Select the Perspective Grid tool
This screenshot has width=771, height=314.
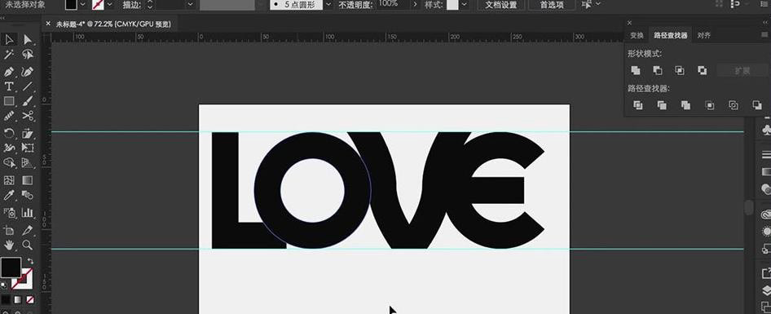coord(28,162)
